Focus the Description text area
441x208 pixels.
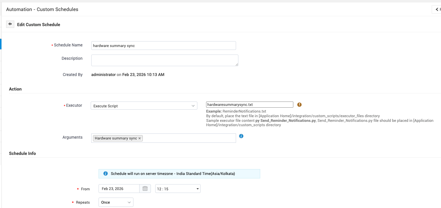[165, 60]
